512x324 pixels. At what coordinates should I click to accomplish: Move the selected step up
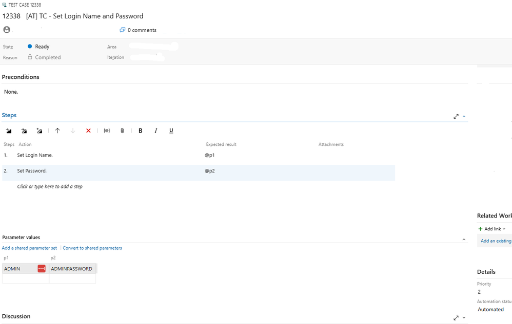[x=57, y=131]
